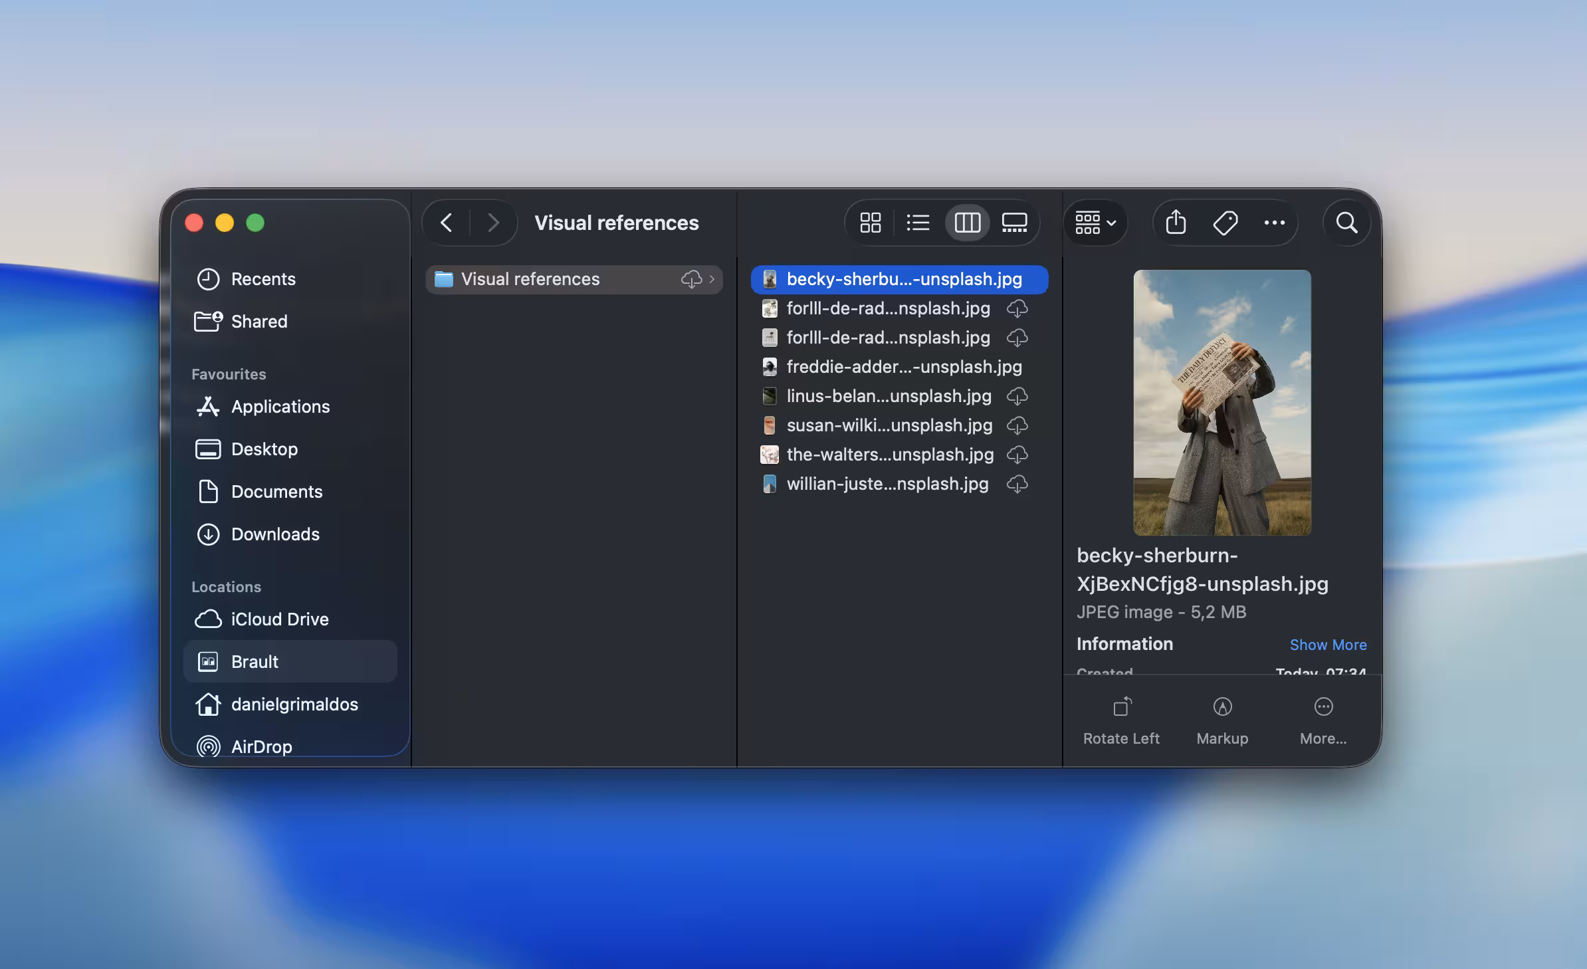Image resolution: width=1587 pixels, height=969 pixels.
Task: Click the becky-sherburn full filename in preview
Action: [1202, 570]
